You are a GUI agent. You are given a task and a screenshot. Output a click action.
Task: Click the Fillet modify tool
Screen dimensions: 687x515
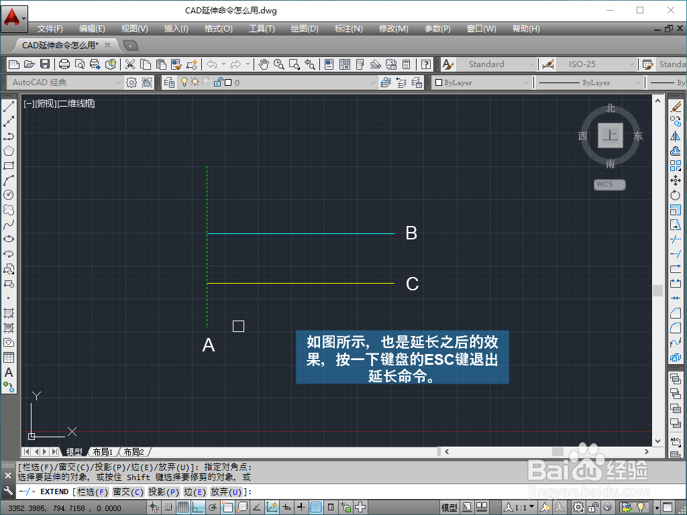point(676,327)
